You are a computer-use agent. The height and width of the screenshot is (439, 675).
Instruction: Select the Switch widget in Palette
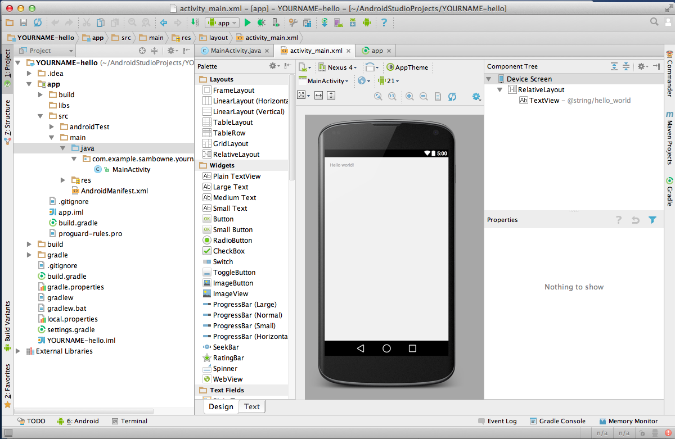223,262
